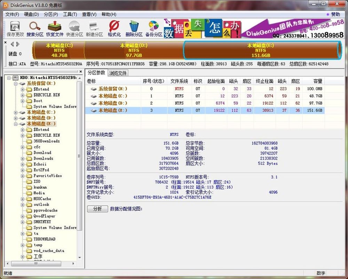The image size is (348, 279).
Task: Click the 分析 (Analyze) button
Action: [97, 209]
